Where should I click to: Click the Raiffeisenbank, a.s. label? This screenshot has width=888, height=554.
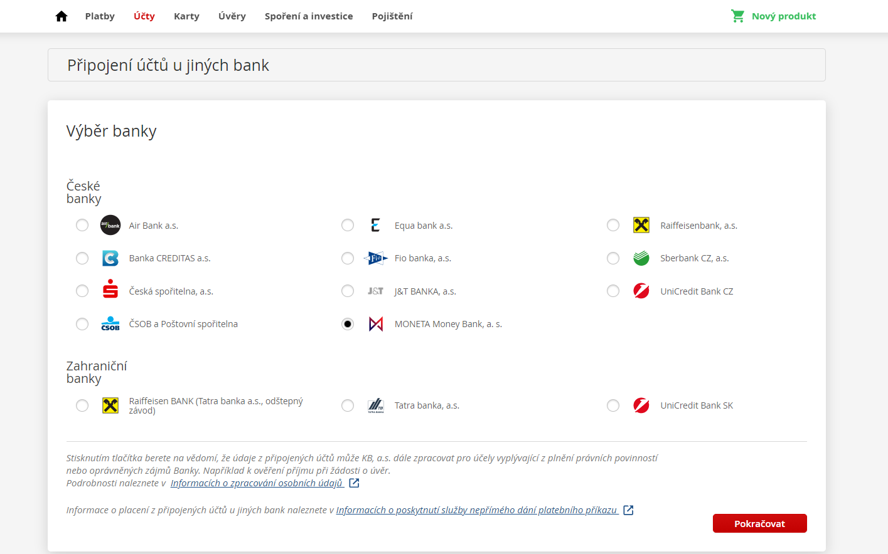pyautogui.click(x=698, y=226)
